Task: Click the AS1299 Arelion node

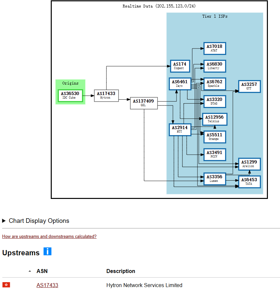Action: [250, 164]
